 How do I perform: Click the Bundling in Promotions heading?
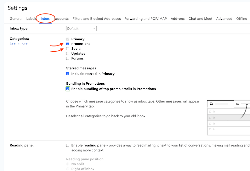(x=85, y=84)
